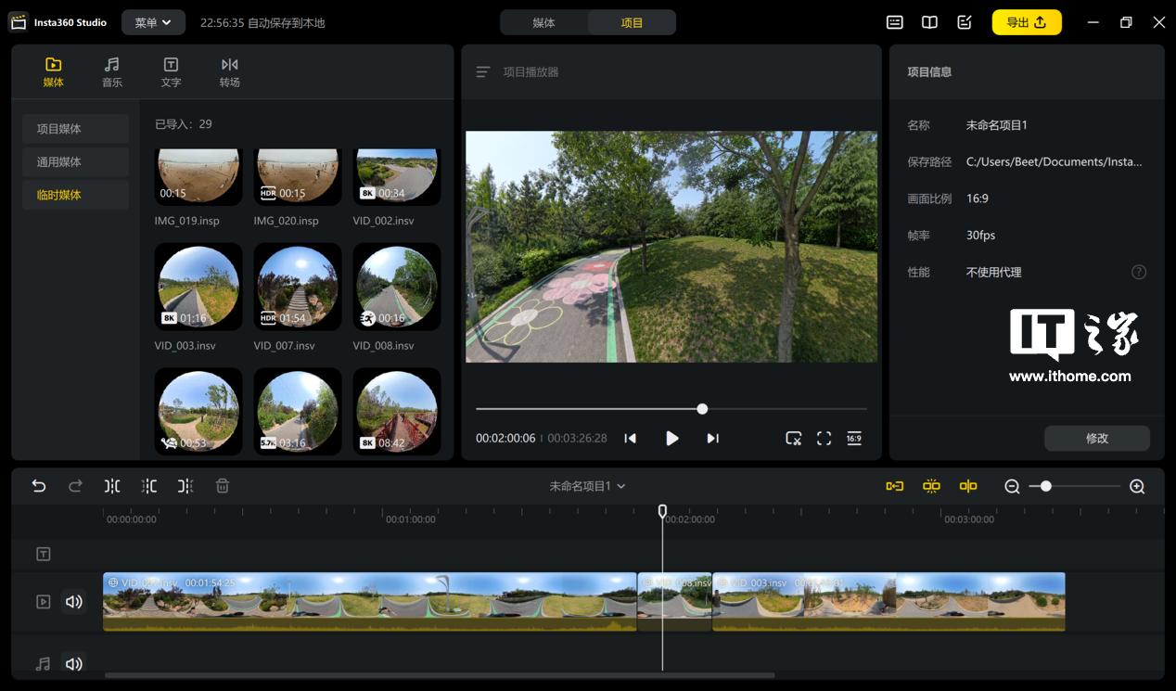Enter fullscreen preview mode
The image size is (1176, 691).
(x=824, y=439)
